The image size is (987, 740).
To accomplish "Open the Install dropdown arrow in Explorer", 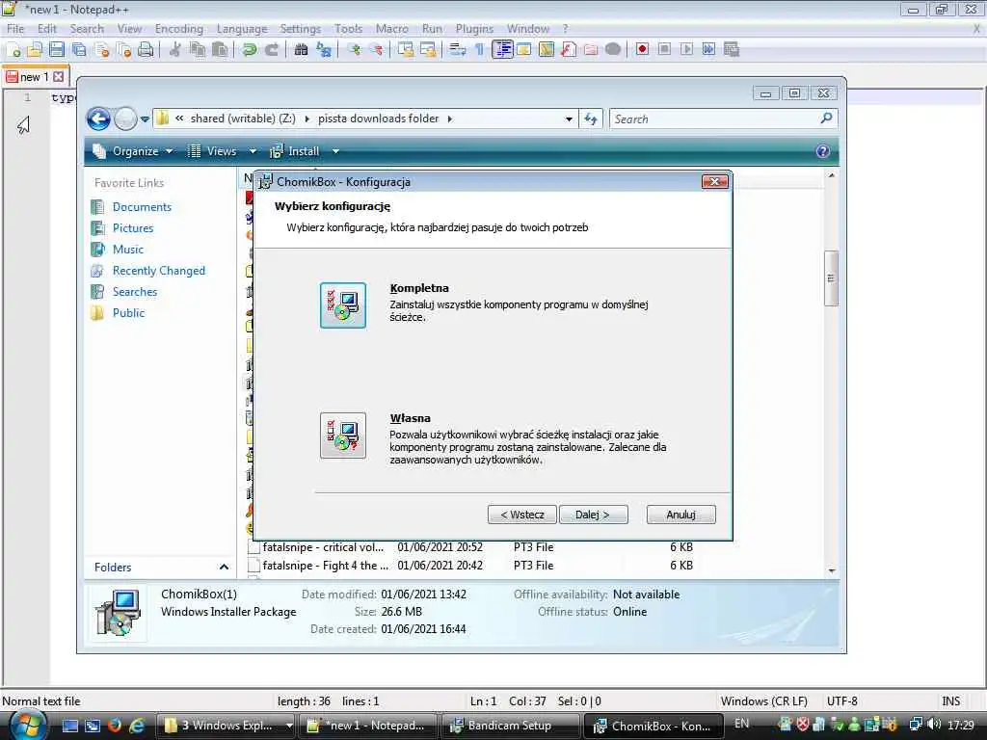I will (335, 151).
